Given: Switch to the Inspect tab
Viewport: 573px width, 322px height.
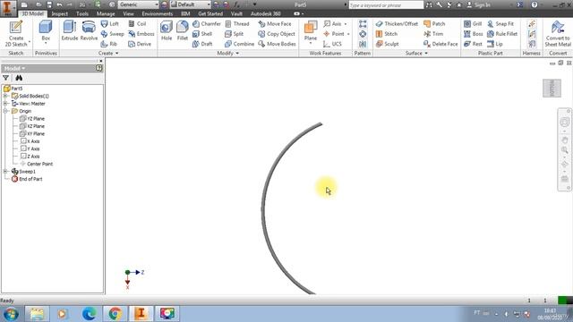Looking at the screenshot, I should tap(60, 14).
